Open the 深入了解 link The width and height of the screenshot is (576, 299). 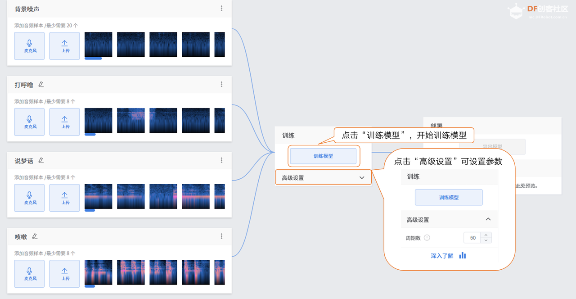pos(441,255)
